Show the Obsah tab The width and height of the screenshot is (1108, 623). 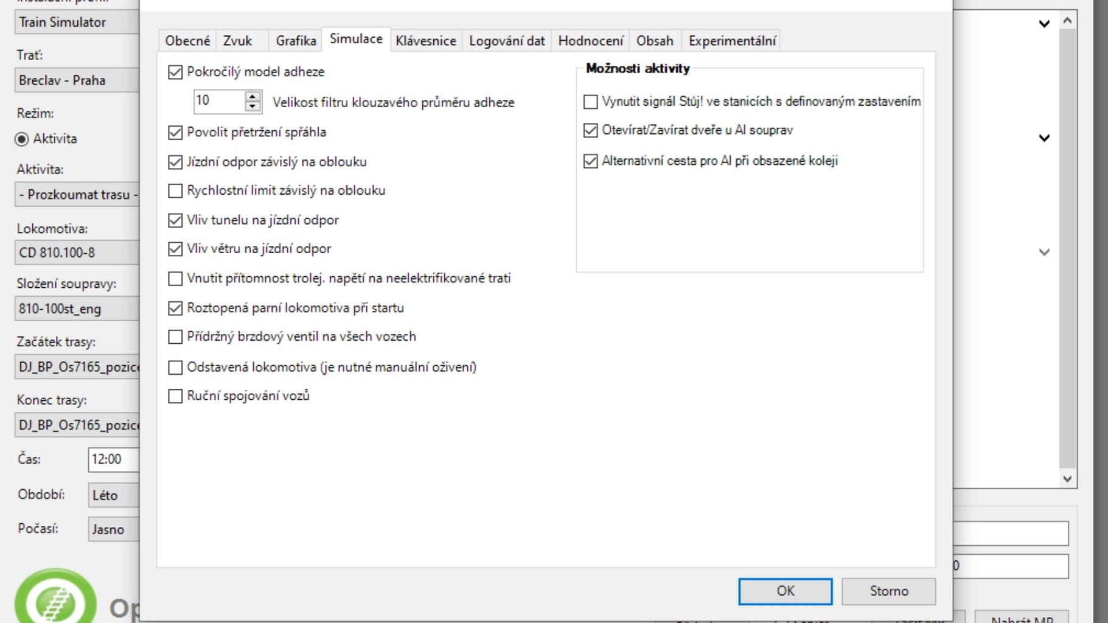(x=655, y=41)
